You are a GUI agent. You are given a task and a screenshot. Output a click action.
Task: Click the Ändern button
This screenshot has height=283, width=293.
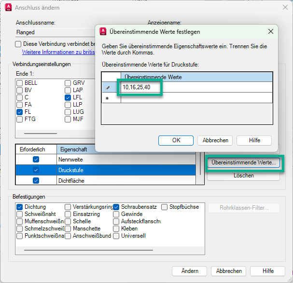[189, 270]
